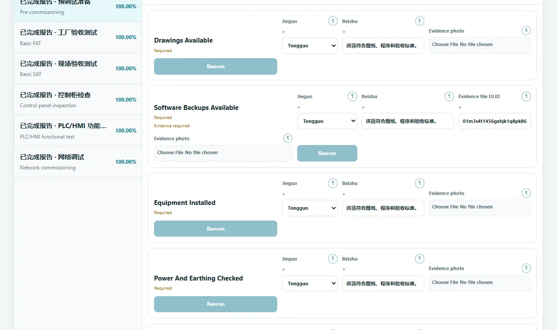Choose evidence photo file for Drawings Available

tap(480, 46)
